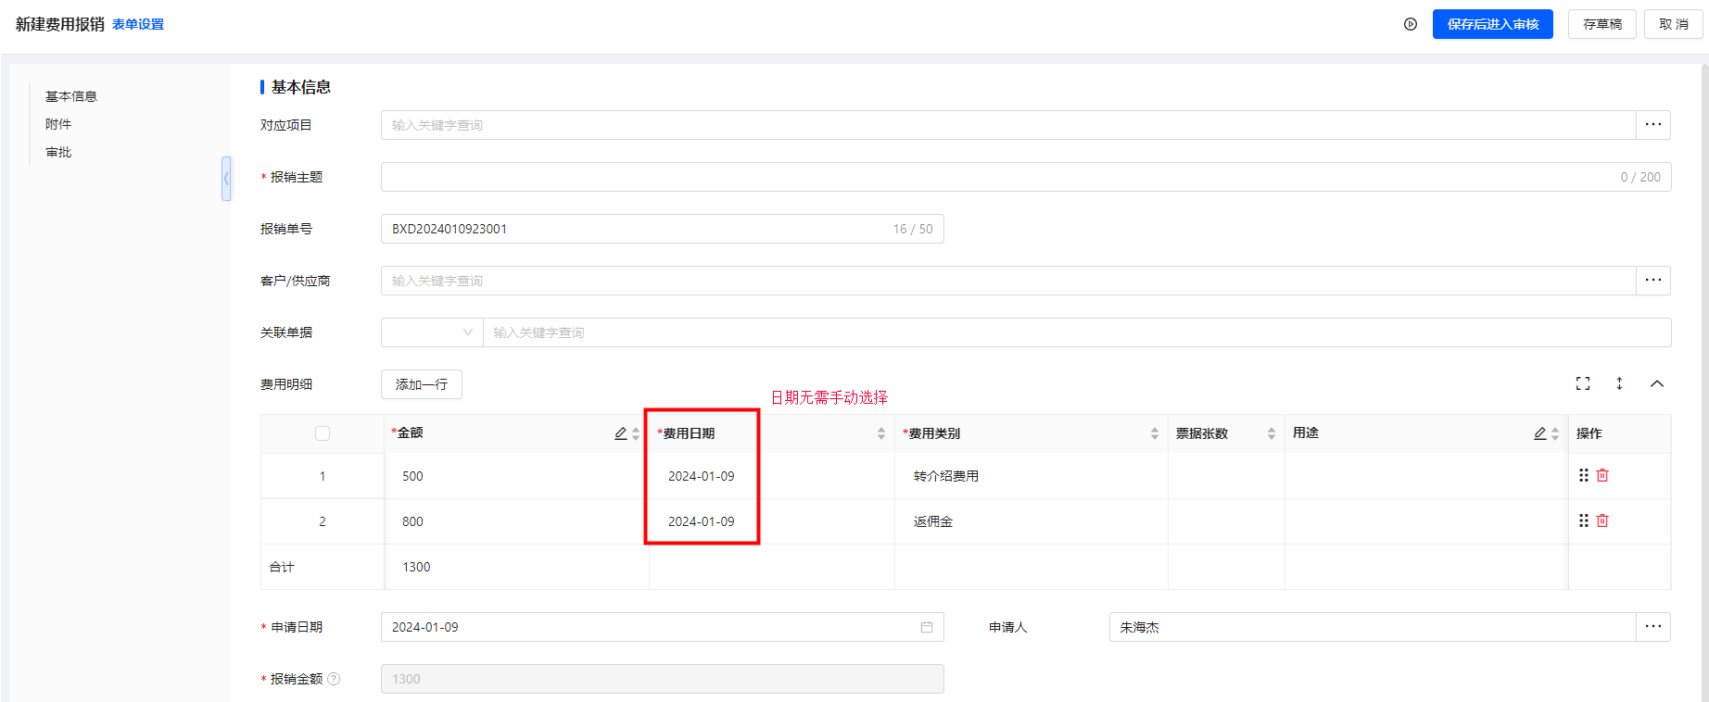Viewport: 1709px width, 702px height.
Task: Open lookup dialog for 申请人 field
Action: 1653,627
